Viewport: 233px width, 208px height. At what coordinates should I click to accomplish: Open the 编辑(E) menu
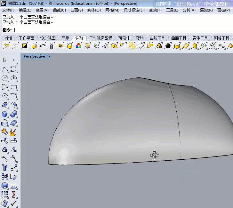point(25,10)
